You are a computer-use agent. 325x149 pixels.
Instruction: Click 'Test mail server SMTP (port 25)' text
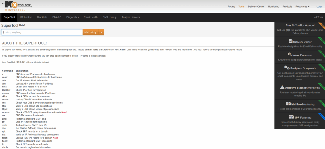click(32, 125)
